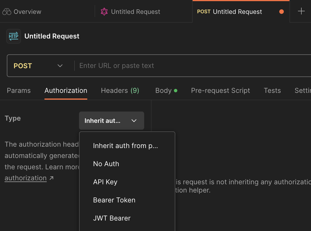311x231 pixels.
Task: Open authorization docs via the external link arrow
Action: (x=51, y=178)
